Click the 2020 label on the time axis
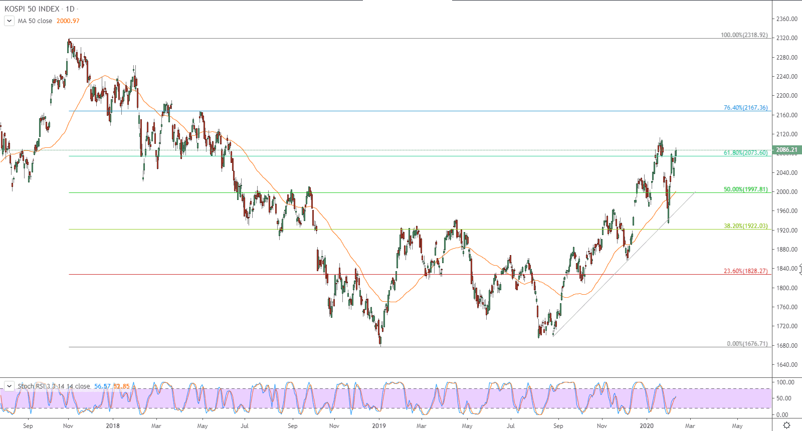Image resolution: width=802 pixels, height=431 pixels. click(x=647, y=426)
